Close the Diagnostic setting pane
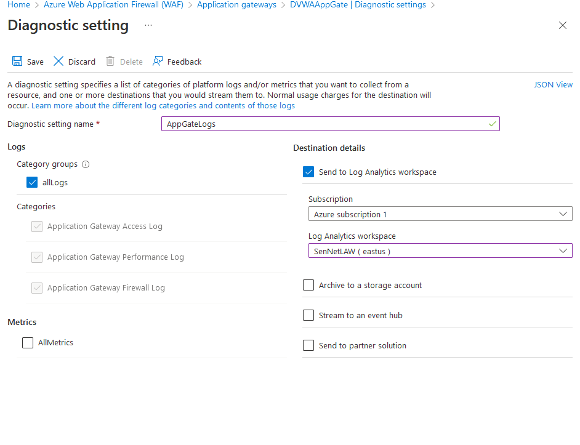Image resolution: width=580 pixels, height=445 pixels. (562, 25)
